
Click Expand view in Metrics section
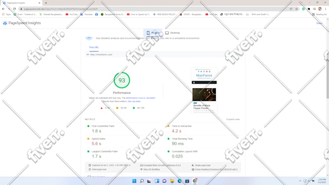click(233, 119)
